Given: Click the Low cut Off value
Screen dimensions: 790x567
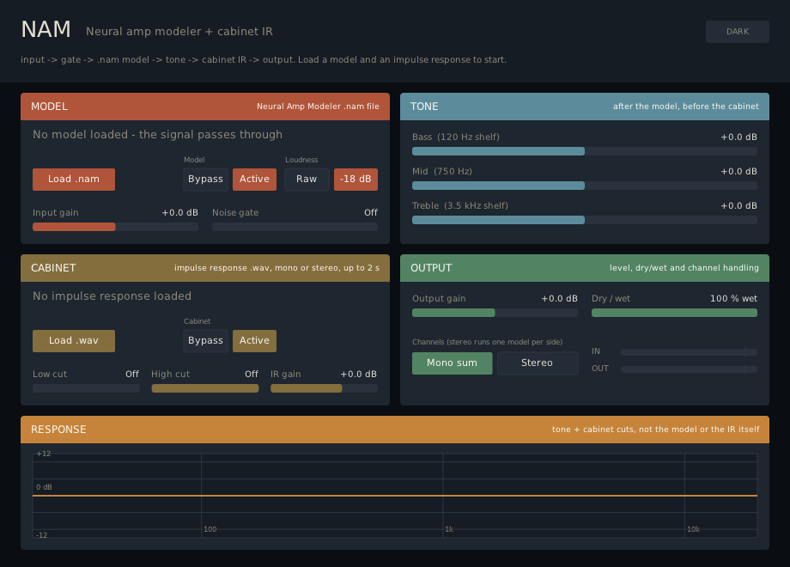Looking at the screenshot, I should 132,374.
